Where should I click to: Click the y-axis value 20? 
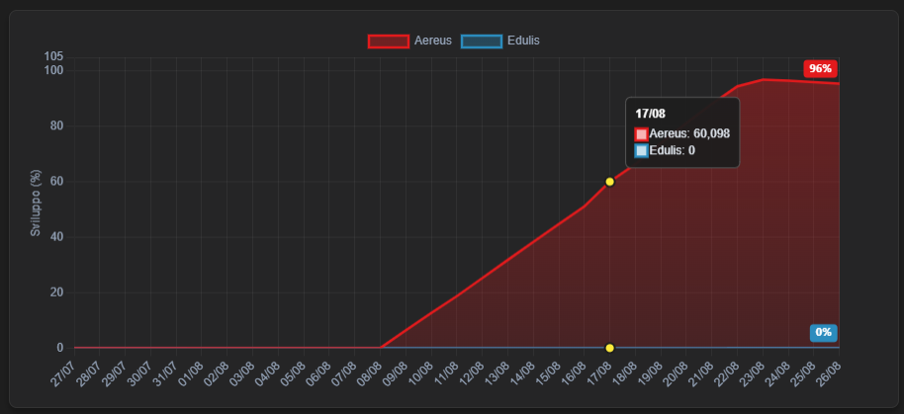click(56, 292)
